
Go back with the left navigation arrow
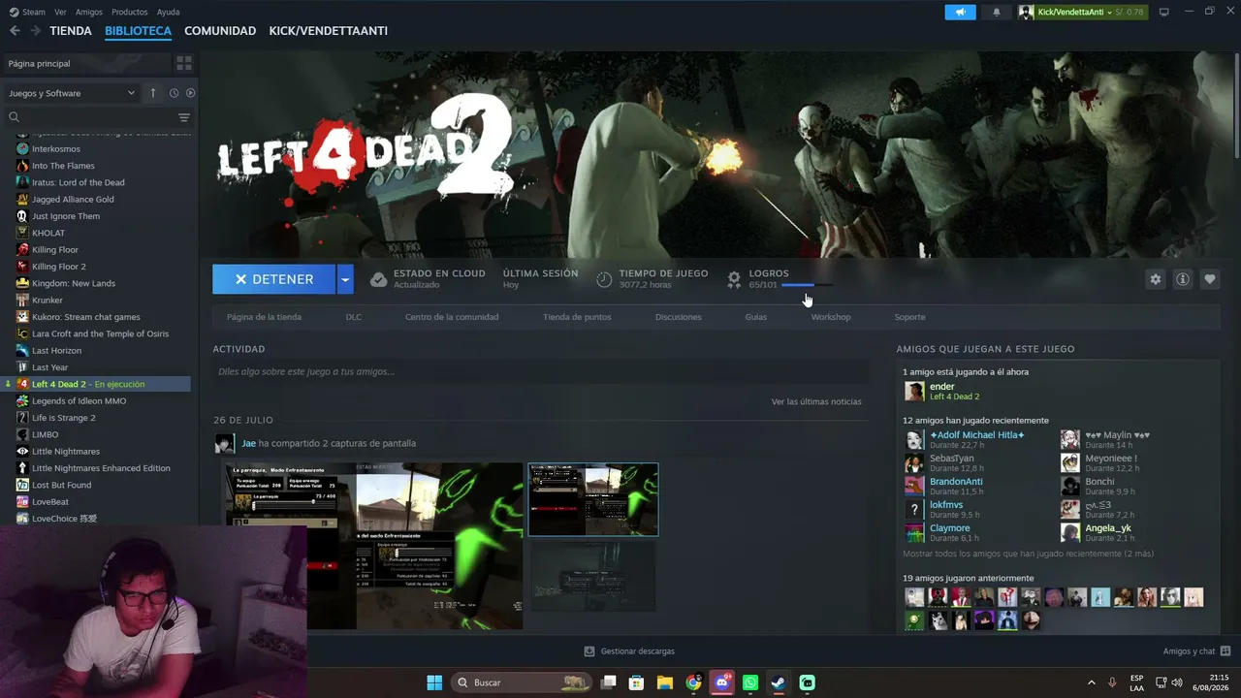coord(15,31)
